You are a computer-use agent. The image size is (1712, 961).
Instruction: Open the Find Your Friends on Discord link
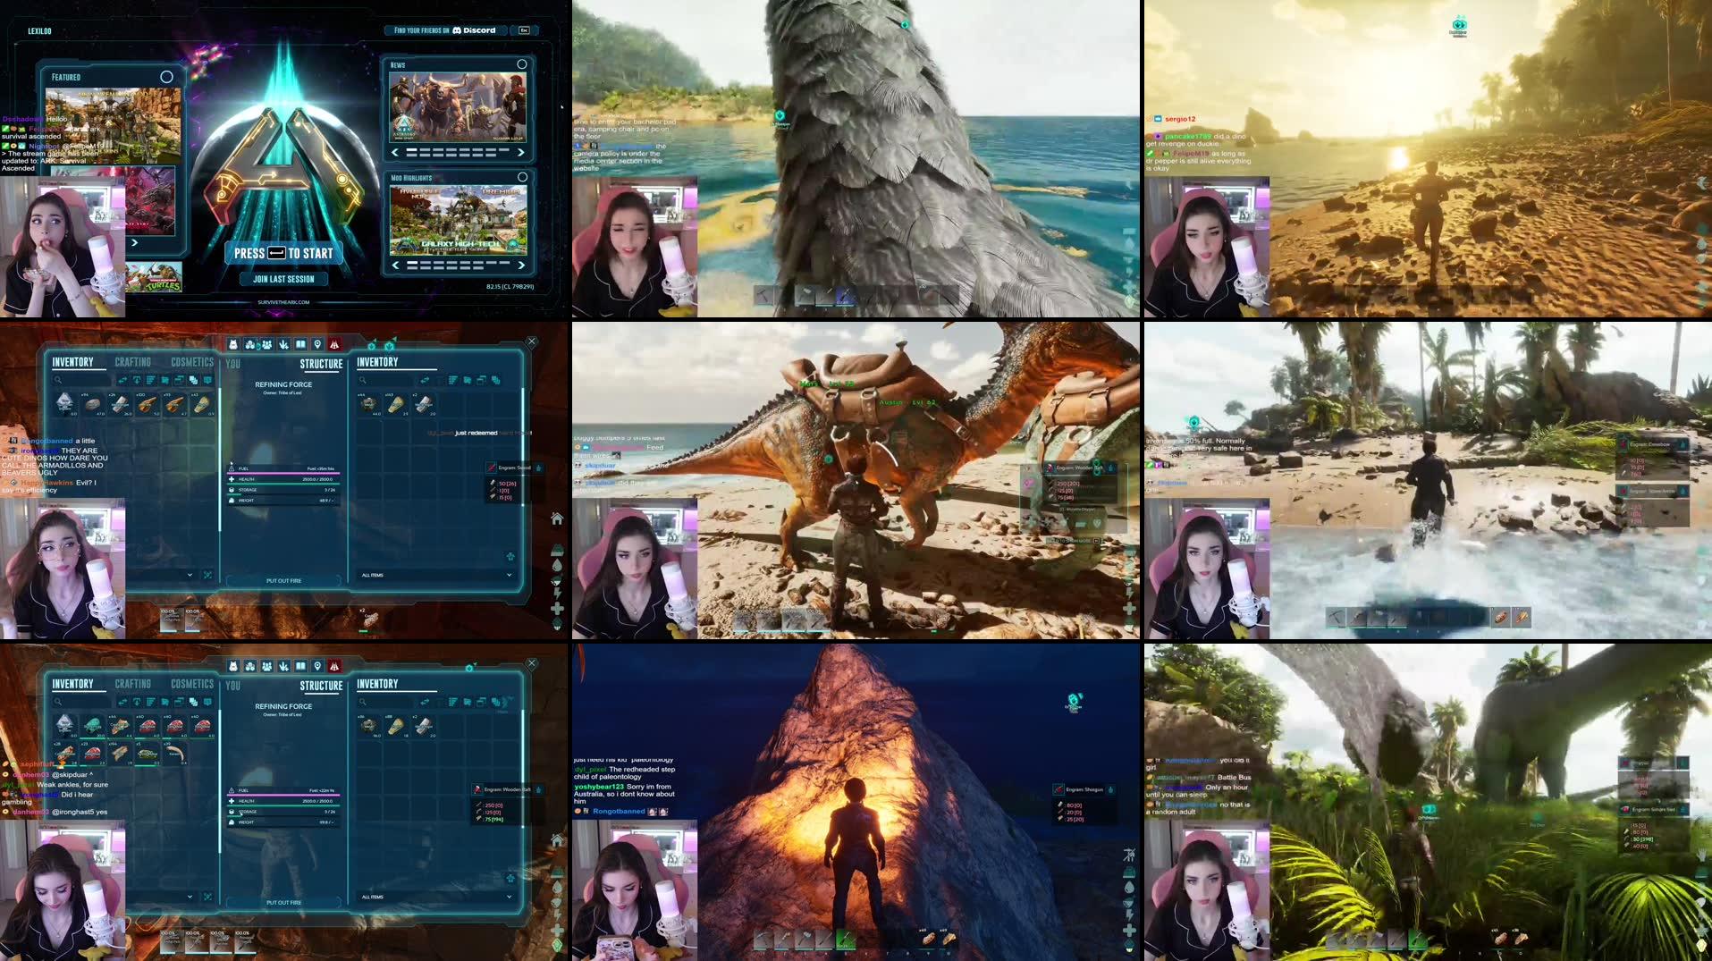click(x=445, y=30)
